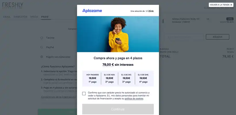The width and height of the screenshot is (236, 115).
Task: Click the AÑADIR coupon button
Action: click(218, 37)
